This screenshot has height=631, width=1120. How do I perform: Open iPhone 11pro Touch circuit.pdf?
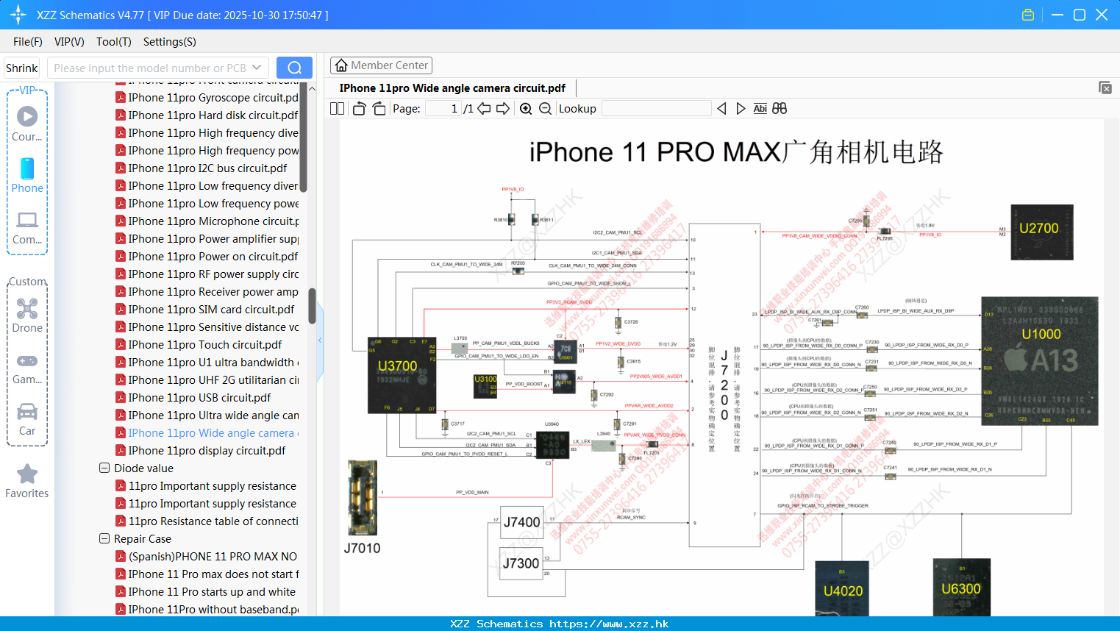199,344
